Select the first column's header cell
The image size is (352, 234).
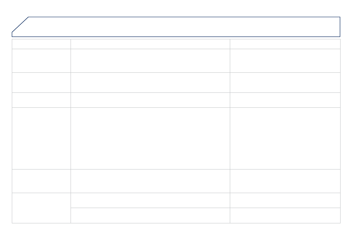tap(41, 44)
